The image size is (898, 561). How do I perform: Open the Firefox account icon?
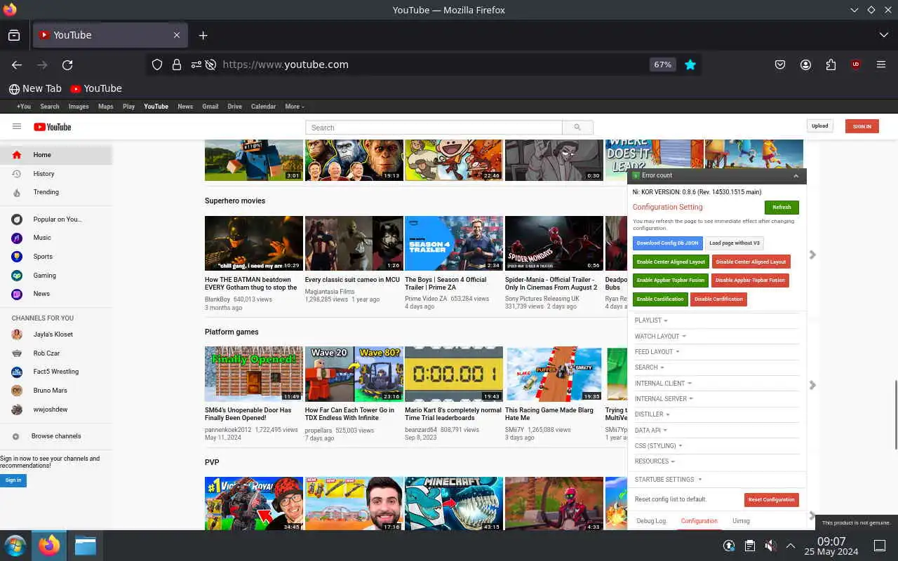[x=805, y=65]
